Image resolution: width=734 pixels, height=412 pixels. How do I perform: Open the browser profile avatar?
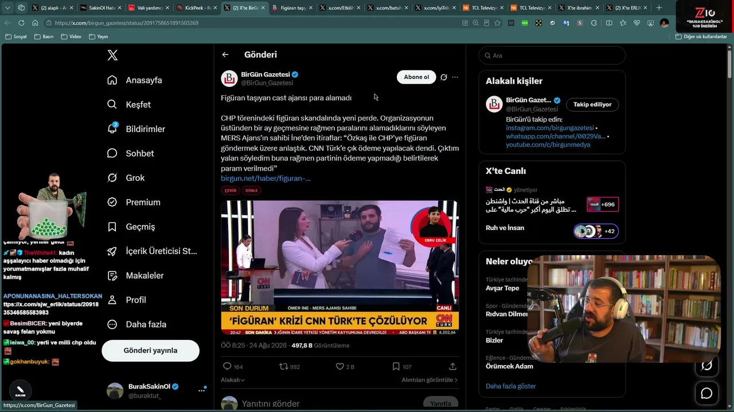tap(664, 23)
